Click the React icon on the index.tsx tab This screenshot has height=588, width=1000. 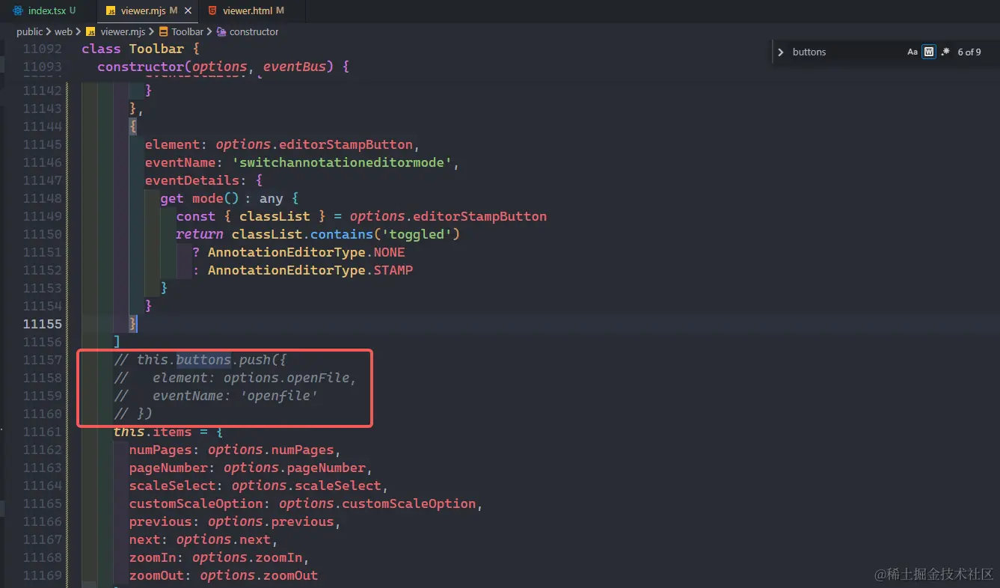pos(17,10)
